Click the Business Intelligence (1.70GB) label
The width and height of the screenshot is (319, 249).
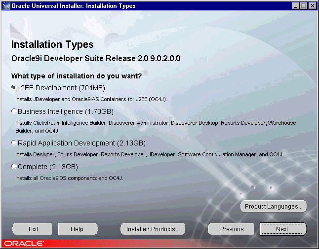coord(66,111)
